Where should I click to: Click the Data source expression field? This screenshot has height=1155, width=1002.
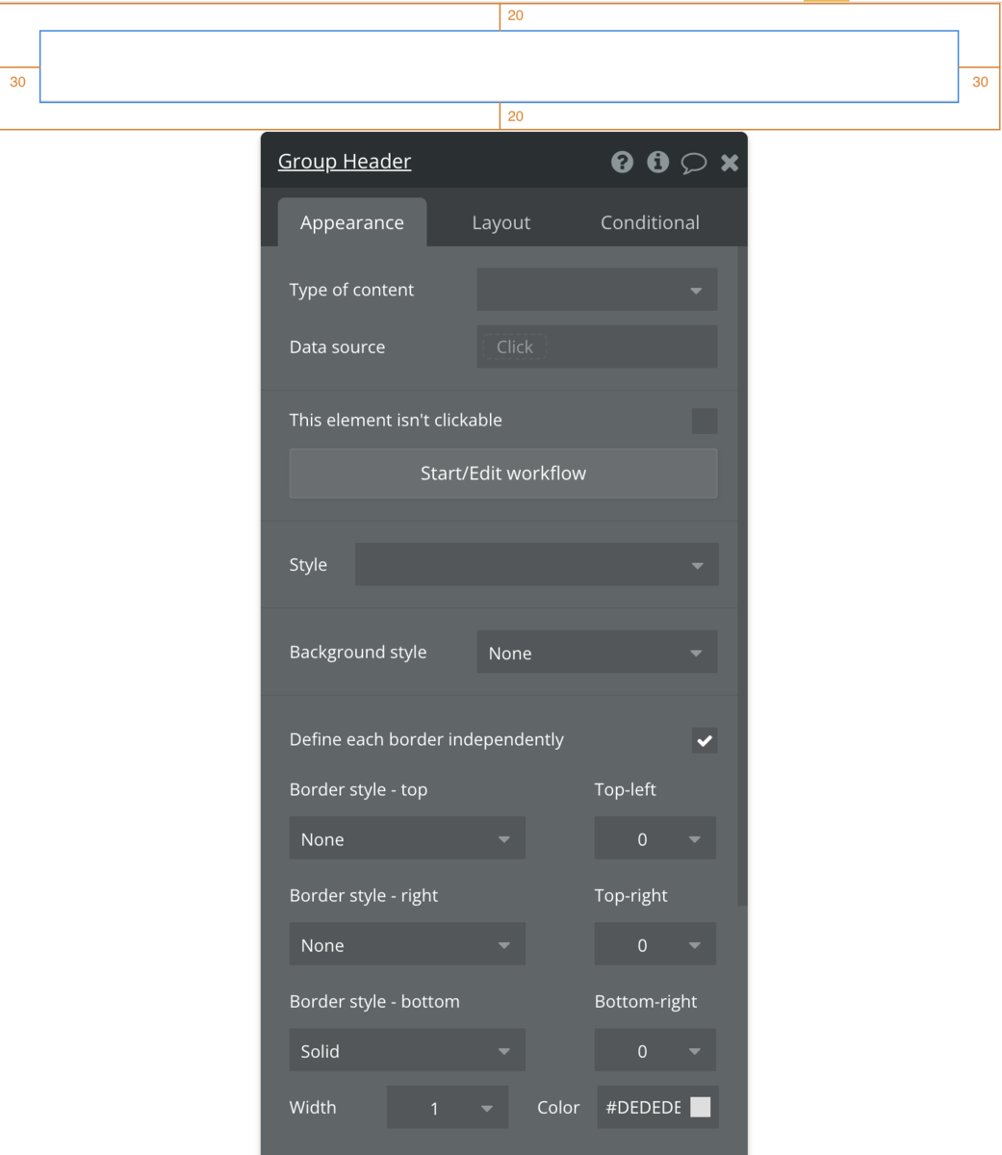point(597,346)
